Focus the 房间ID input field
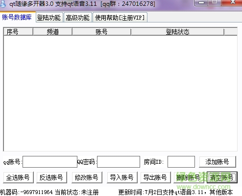 click(x=181, y=162)
